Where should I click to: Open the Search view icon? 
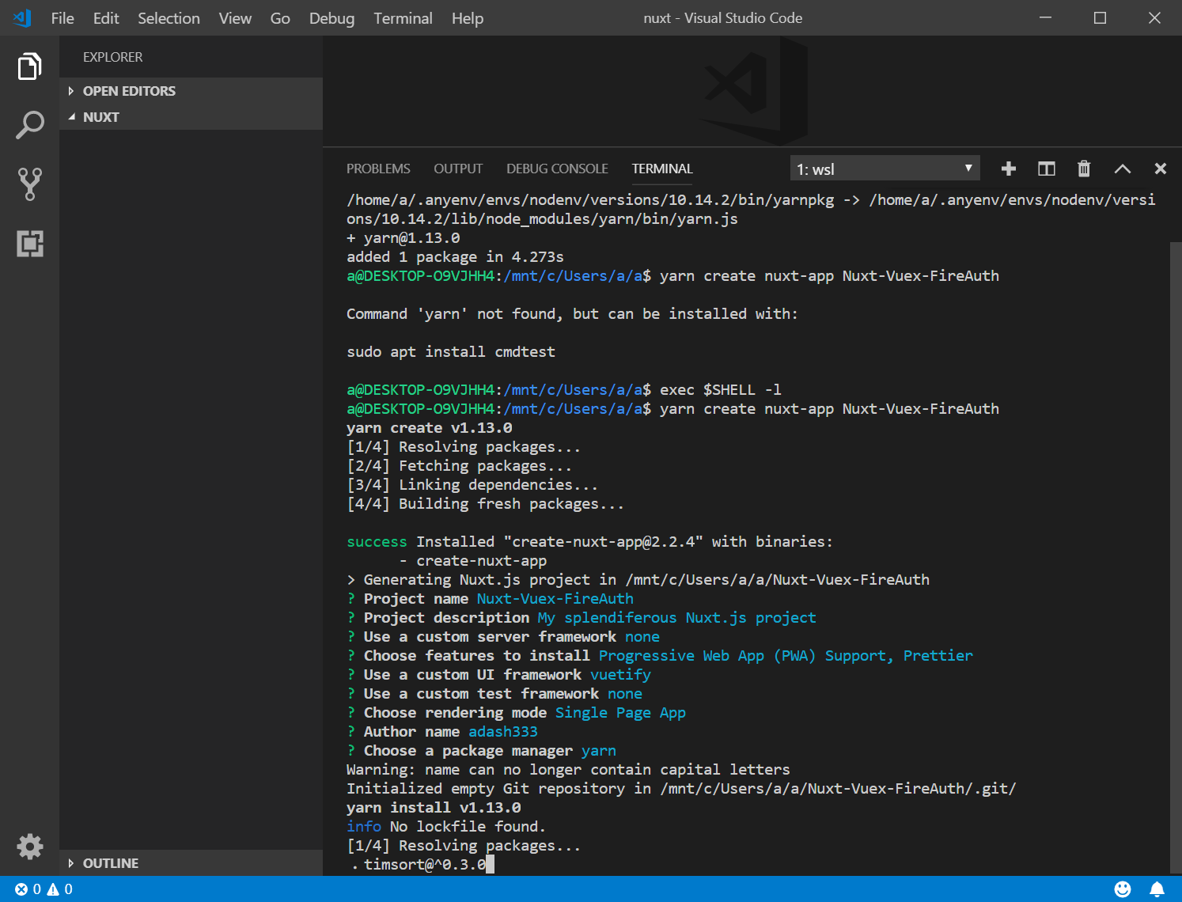pyautogui.click(x=29, y=125)
